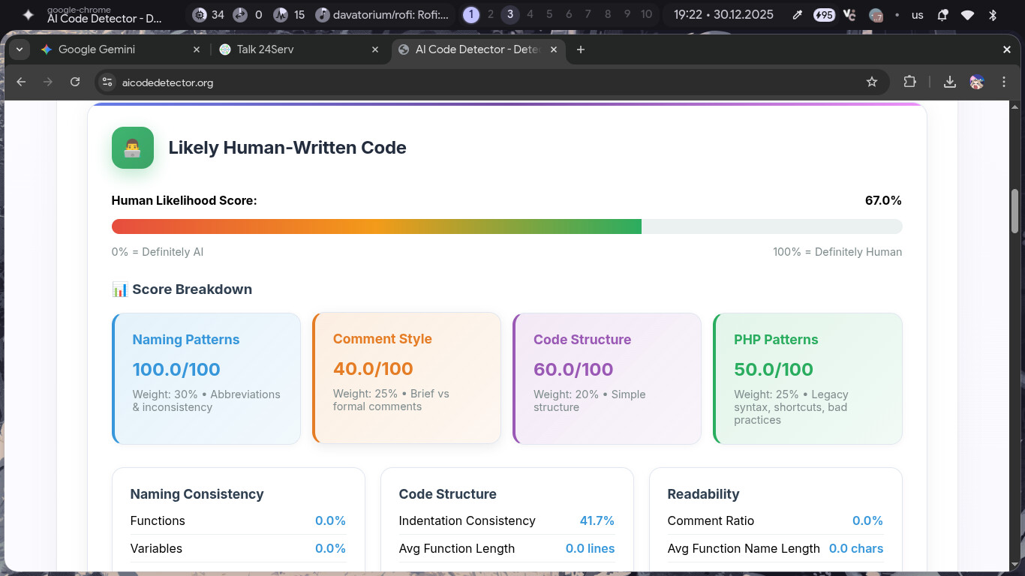The height and width of the screenshot is (576, 1025).
Task: Open the Bluetooth tray icon
Action: pyautogui.click(x=992, y=15)
